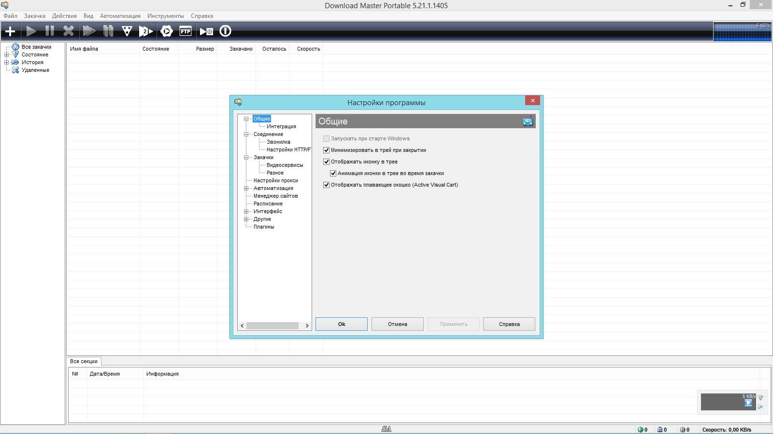Expand the Автоматизация settings tree node
The height and width of the screenshot is (434, 773).
(x=246, y=188)
